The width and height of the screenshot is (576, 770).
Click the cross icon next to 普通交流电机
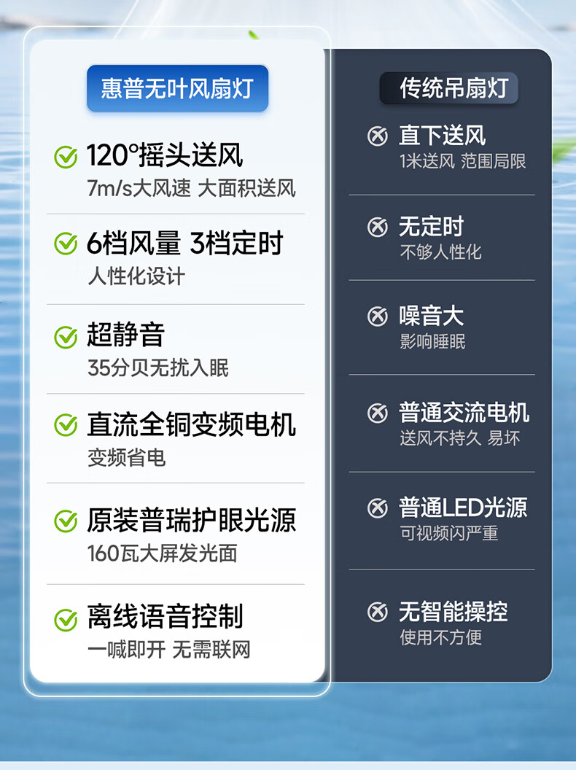[377, 413]
